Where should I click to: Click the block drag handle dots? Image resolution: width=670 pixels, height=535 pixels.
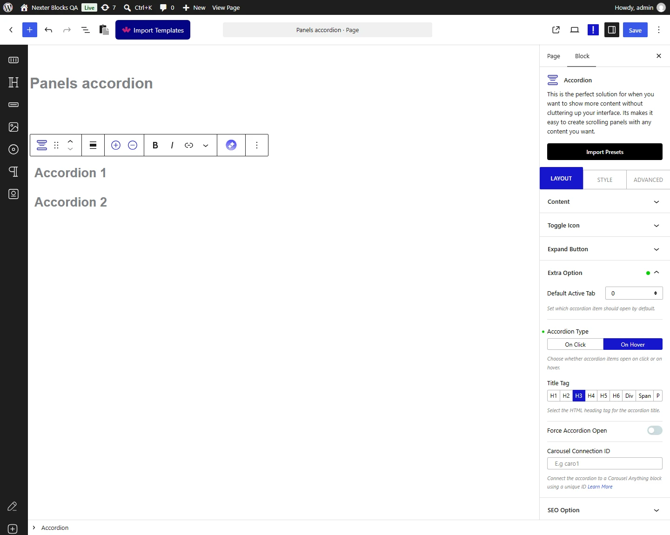pos(56,145)
